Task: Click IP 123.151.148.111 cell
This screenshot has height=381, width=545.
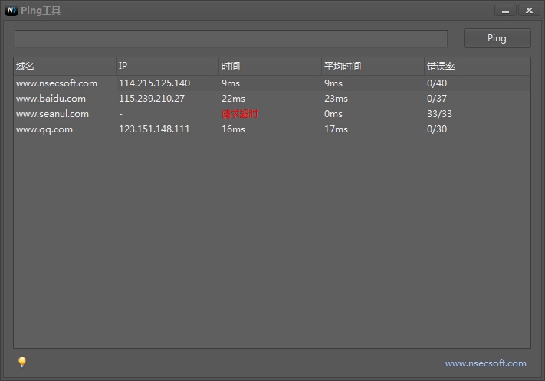Action: click(154, 129)
